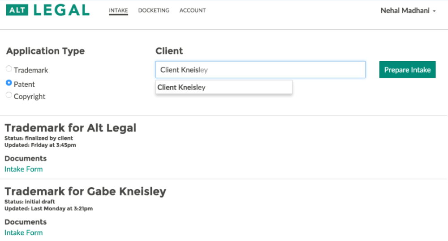The width and height of the screenshot is (448, 241).
Task: Click the caret next to Nehal Madhani
Action: 434,11
